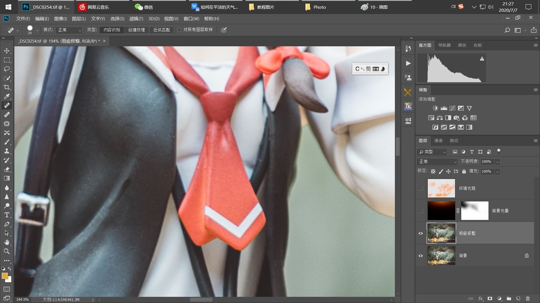Select the Clone Stamp tool

pos(7,151)
